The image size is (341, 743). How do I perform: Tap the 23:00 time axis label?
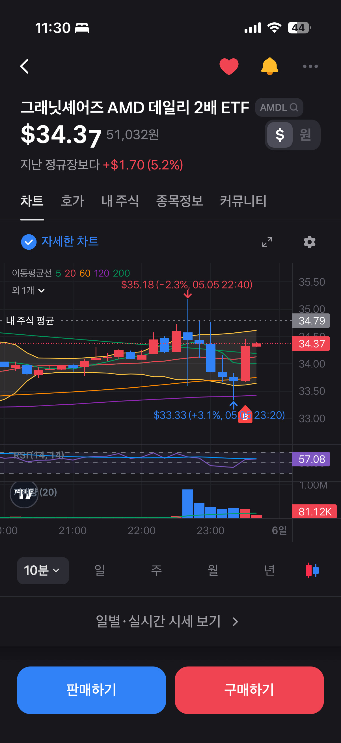210,530
